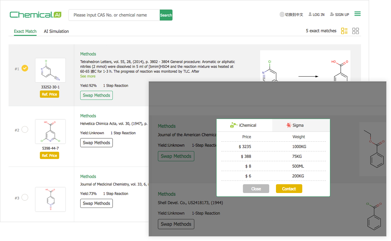Click the 200KG weight cell
Image resolution: width=391 pixels, height=241 pixels.
pos(298,176)
